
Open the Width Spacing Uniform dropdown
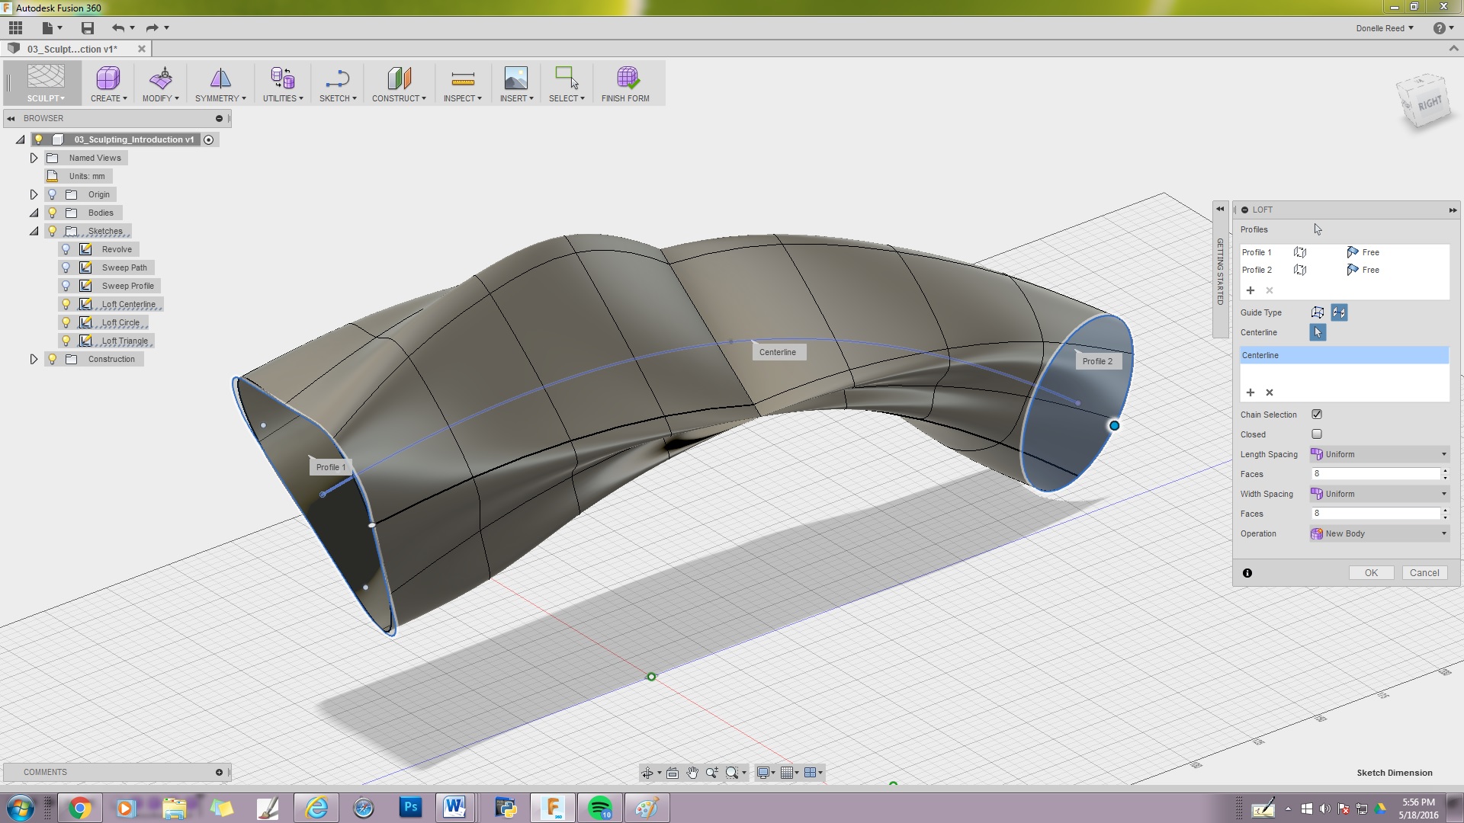(1379, 494)
